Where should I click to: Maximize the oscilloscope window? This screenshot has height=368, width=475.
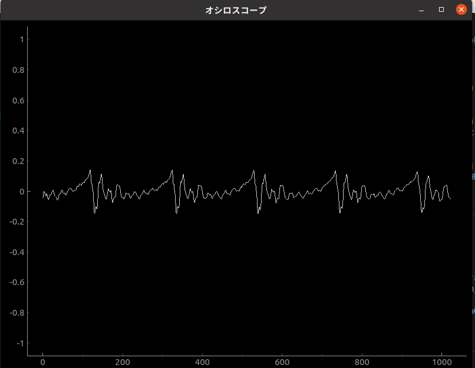(x=441, y=9)
